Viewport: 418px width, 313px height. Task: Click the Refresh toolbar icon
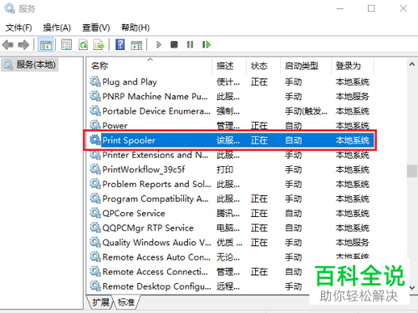pos(83,45)
